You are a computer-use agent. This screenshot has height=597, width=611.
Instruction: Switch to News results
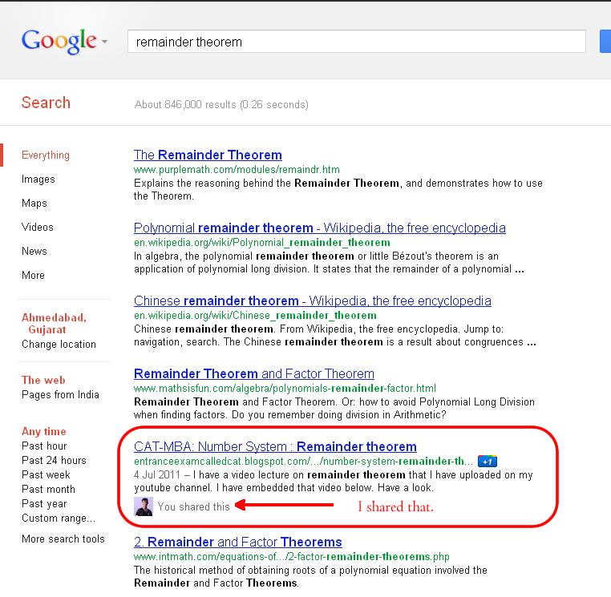[34, 251]
